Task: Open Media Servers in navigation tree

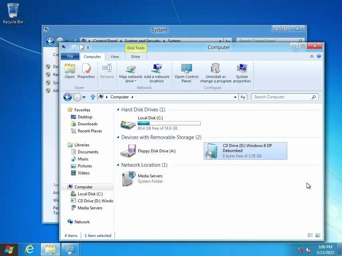Action: click(90, 208)
